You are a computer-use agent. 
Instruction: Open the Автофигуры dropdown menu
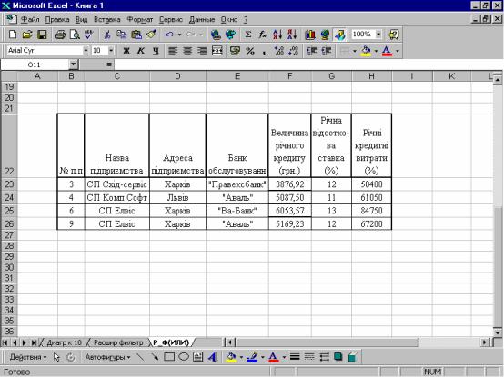click(107, 357)
